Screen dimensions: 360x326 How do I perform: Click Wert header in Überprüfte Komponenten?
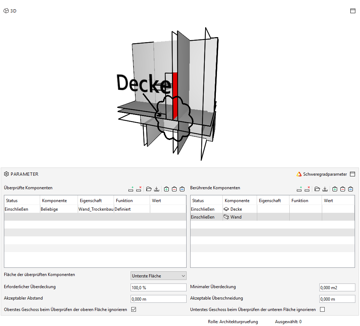coord(168,200)
